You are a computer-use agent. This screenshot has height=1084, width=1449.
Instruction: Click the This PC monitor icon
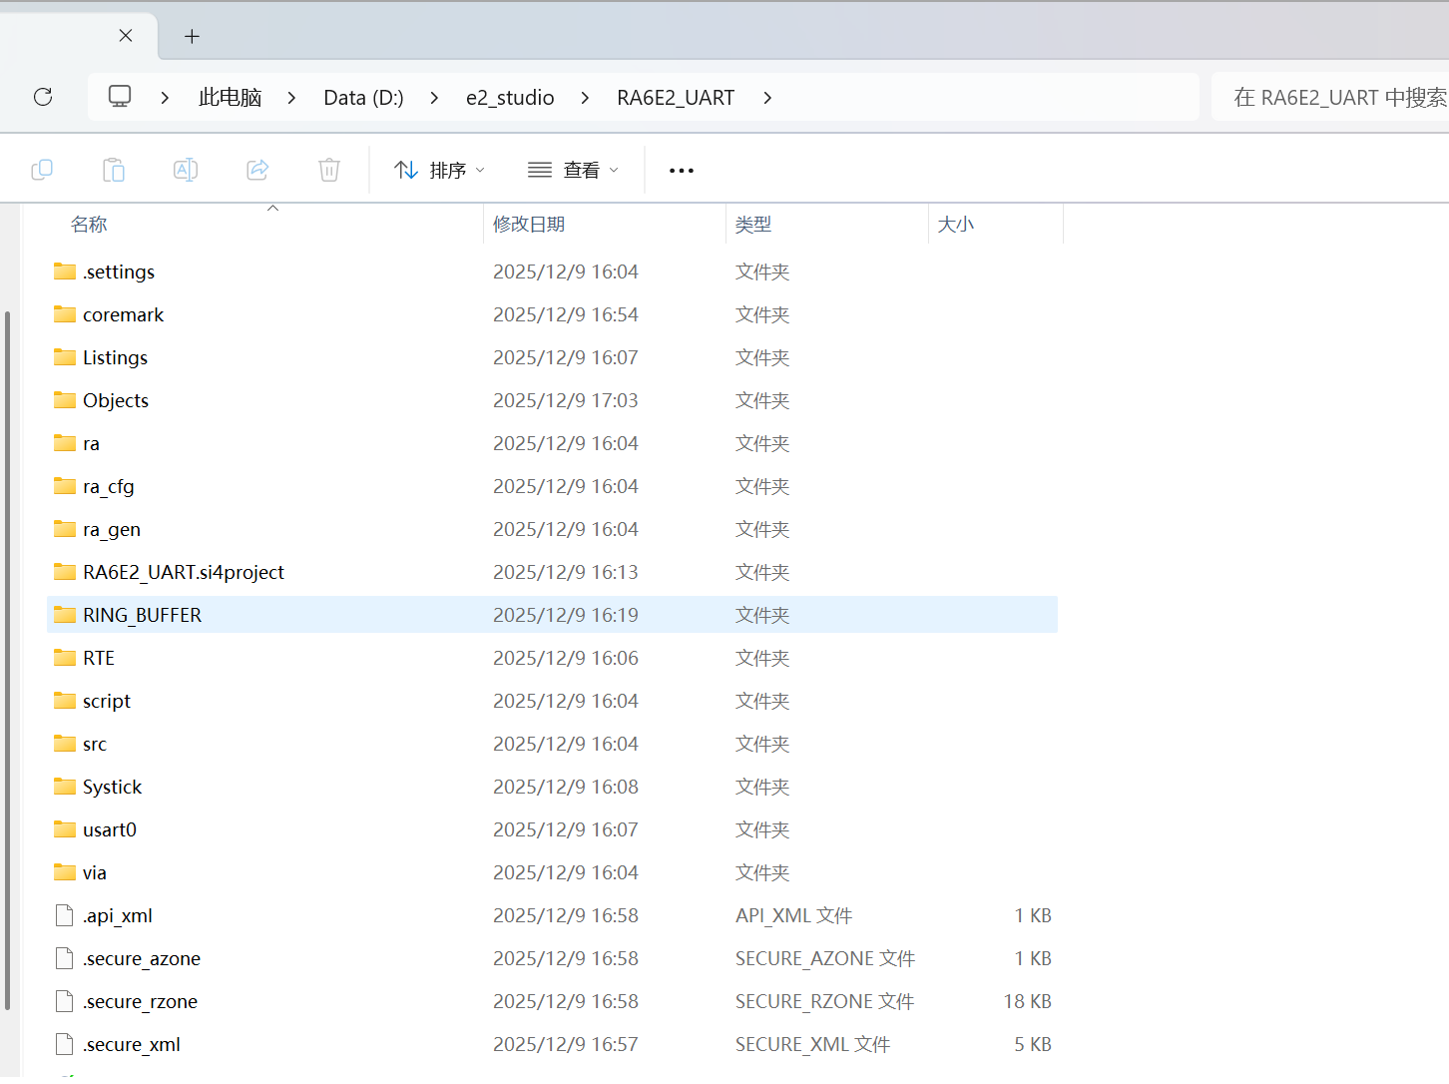click(120, 97)
